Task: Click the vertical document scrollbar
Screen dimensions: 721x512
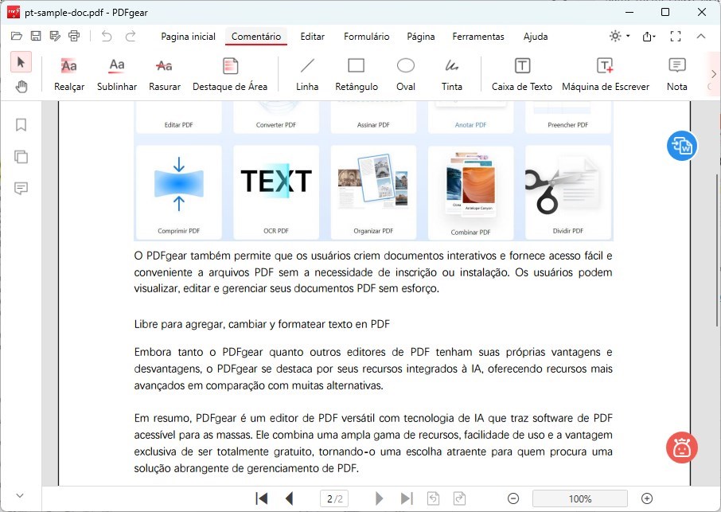Action: pyautogui.click(x=716, y=251)
